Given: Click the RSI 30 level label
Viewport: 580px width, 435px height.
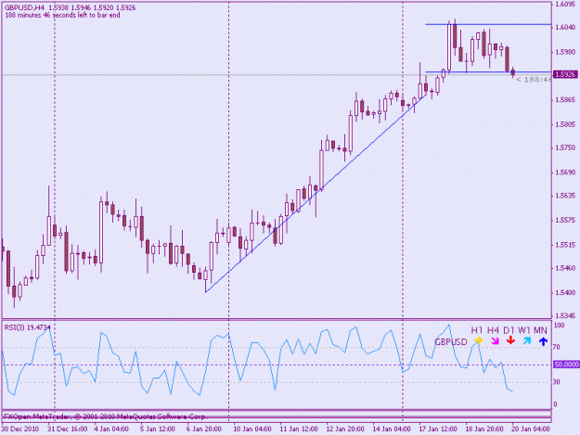Looking at the screenshot, I should coord(558,382).
